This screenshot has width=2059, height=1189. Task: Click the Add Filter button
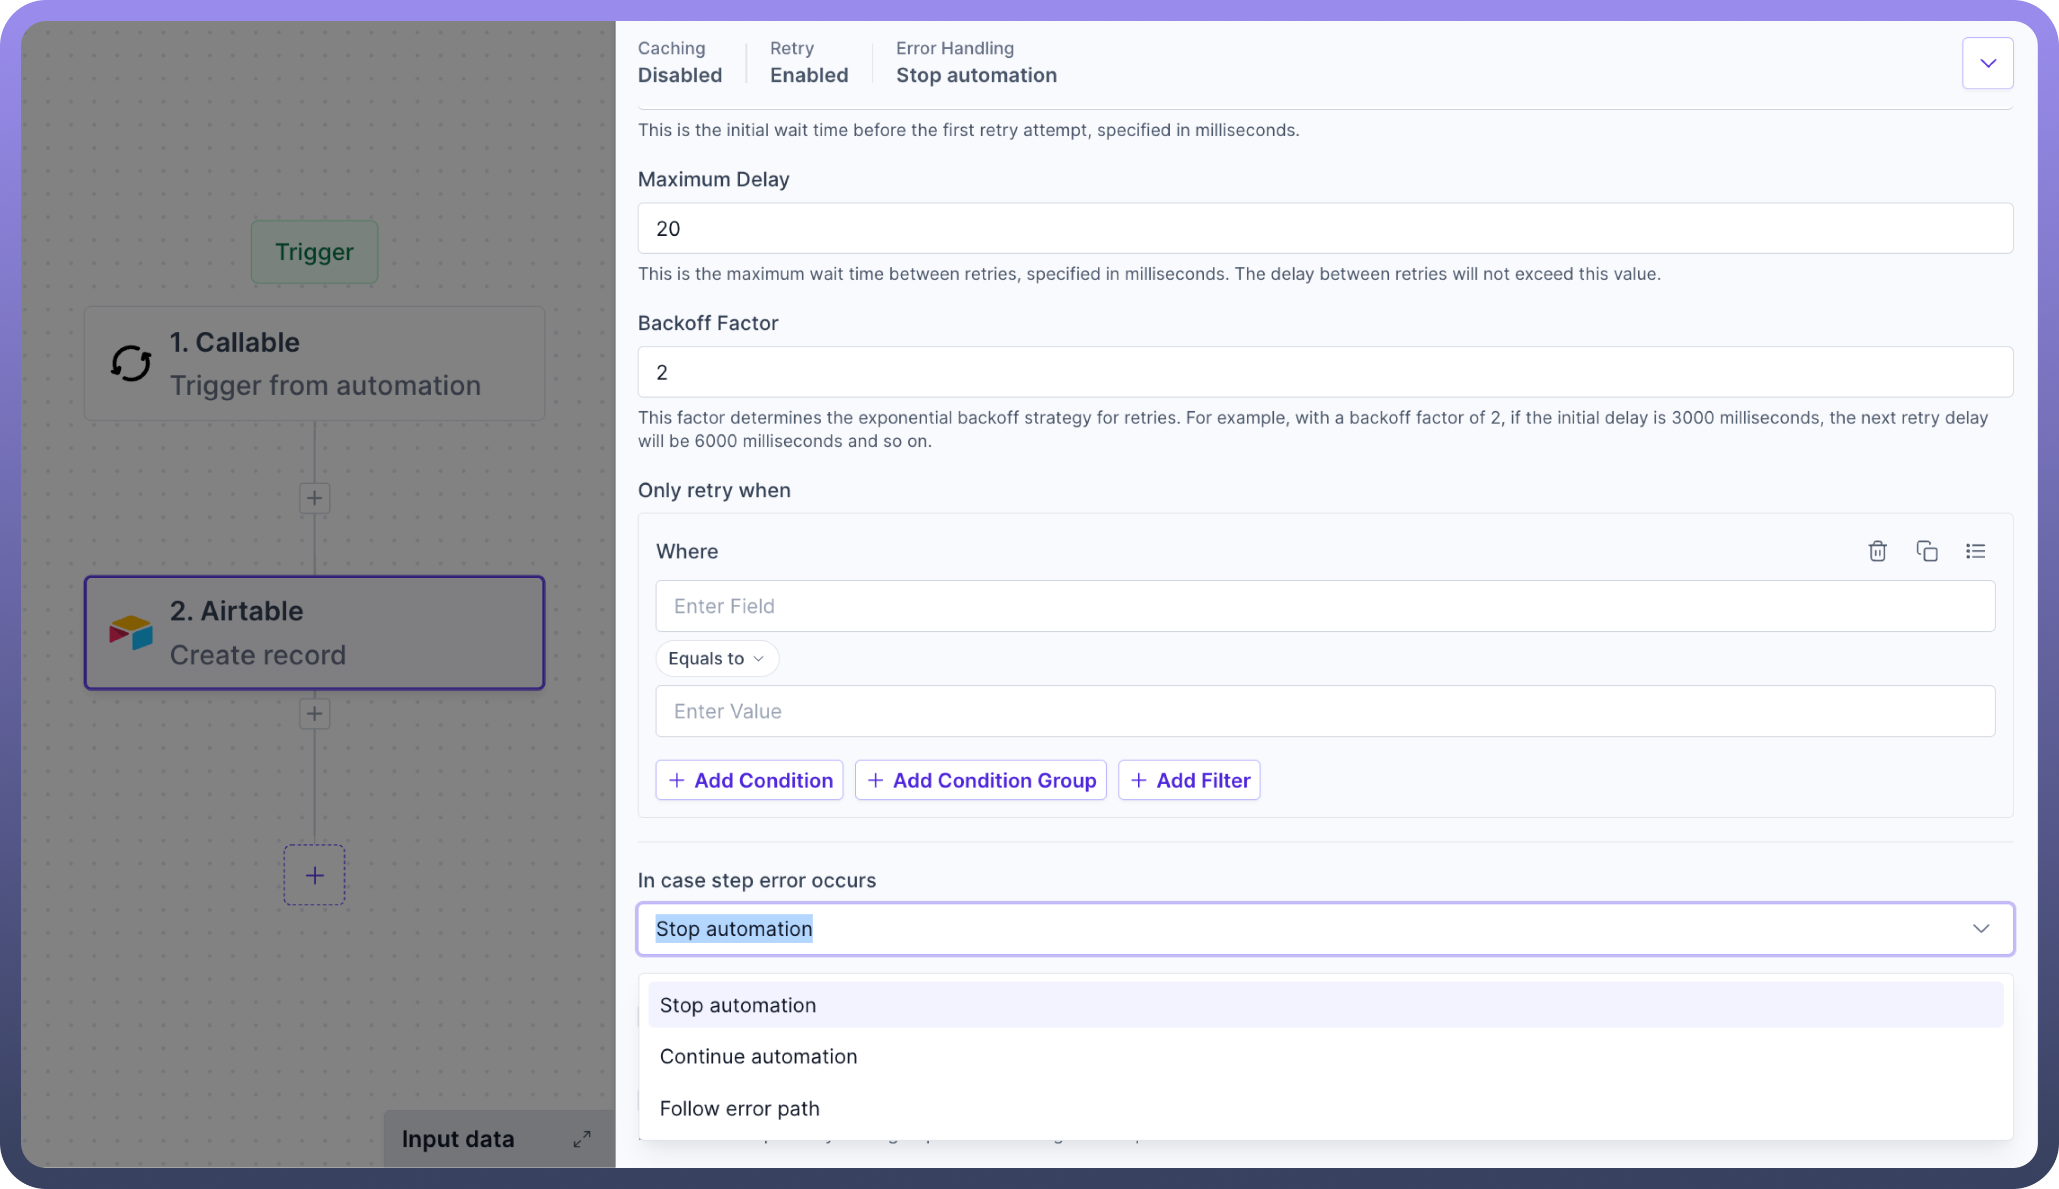click(1188, 780)
